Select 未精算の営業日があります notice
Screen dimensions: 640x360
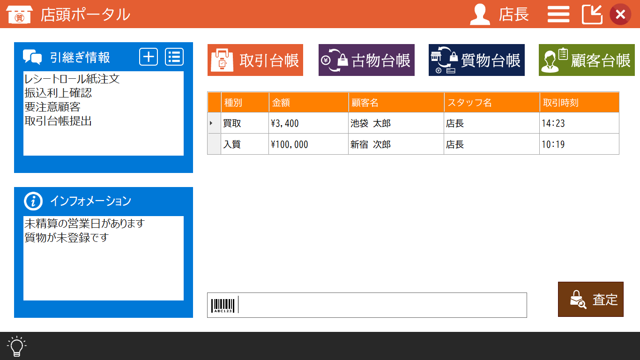pyautogui.click(x=85, y=224)
